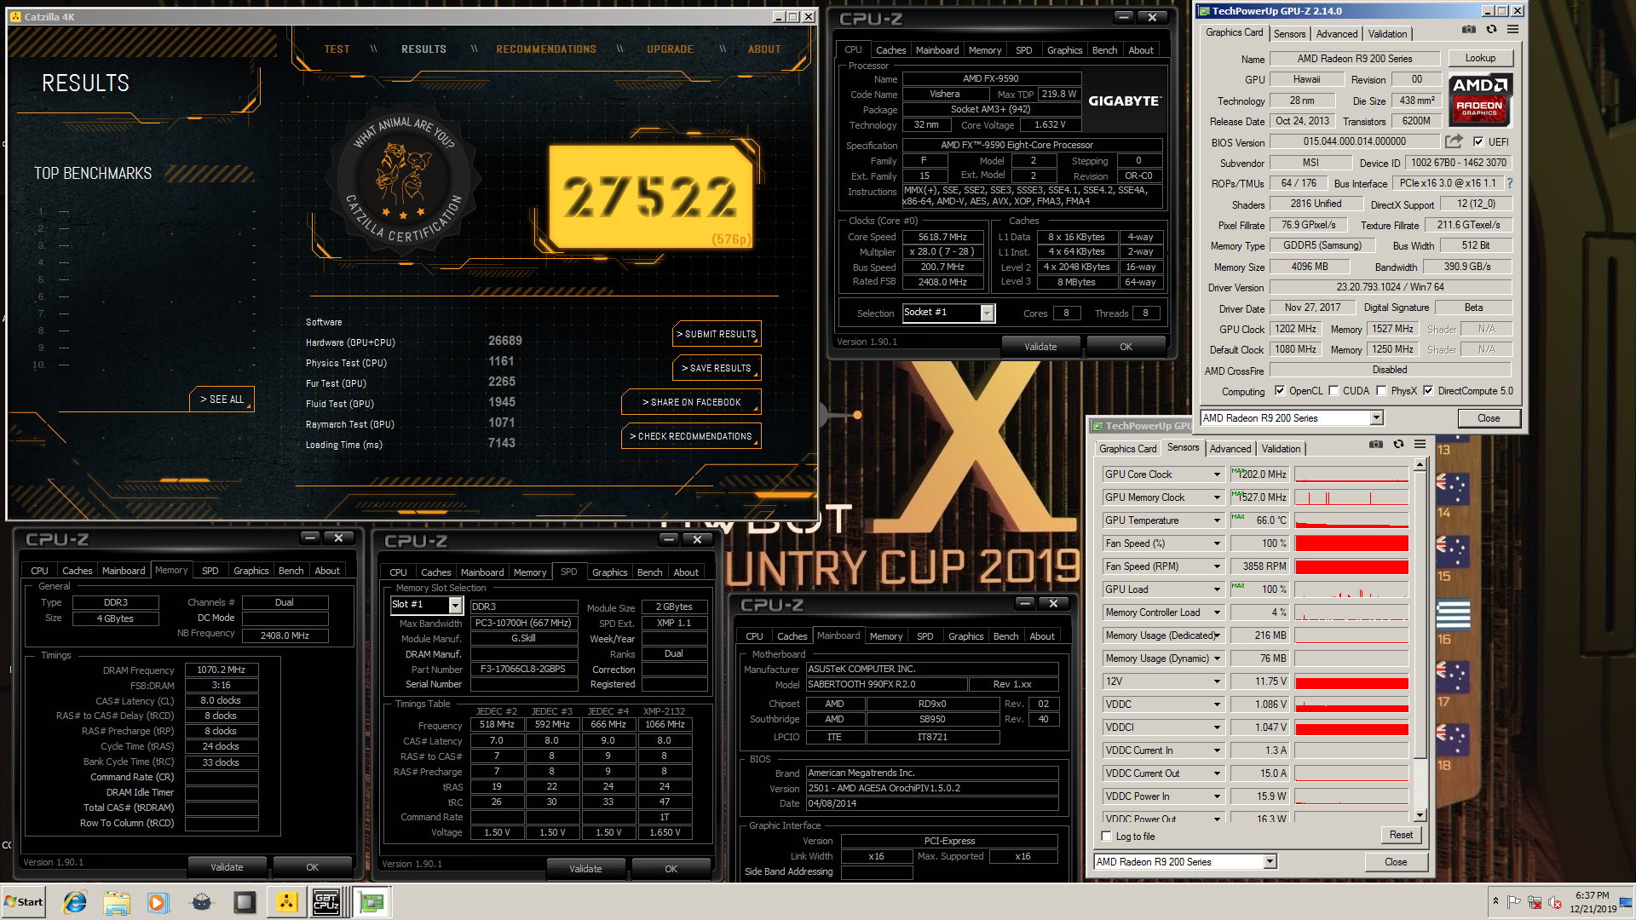Image resolution: width=1636 pixels, height=920 pixels.
Task: Open the Fan Speed (%) sensor dropdown
Action: coord(1217,543)
